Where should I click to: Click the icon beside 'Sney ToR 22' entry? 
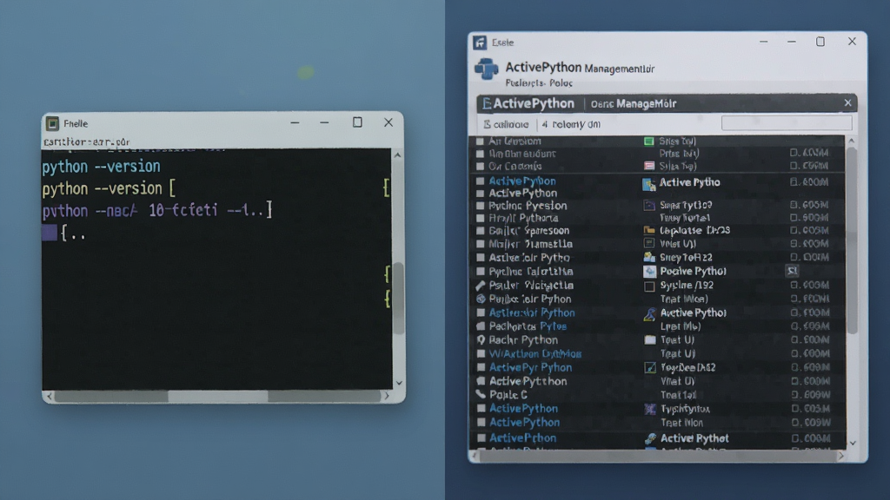649,257
